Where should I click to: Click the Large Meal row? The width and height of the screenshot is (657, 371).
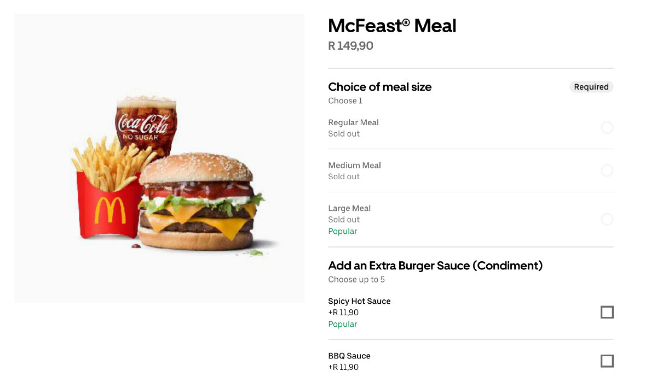471,219
